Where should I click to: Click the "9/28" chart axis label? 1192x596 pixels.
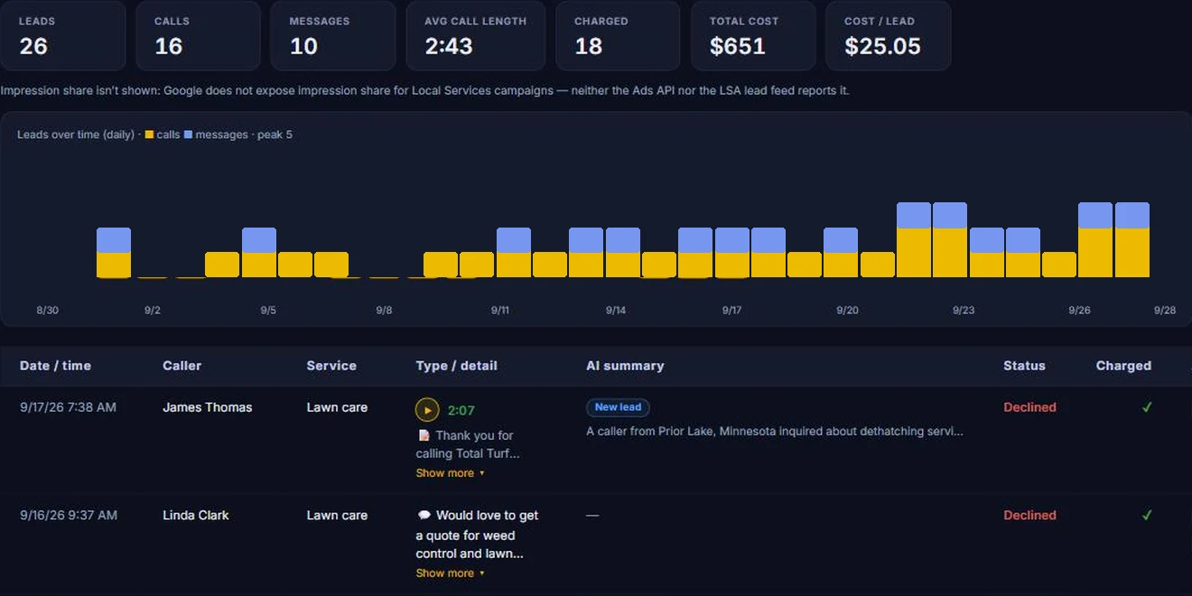click(1165, 310)
